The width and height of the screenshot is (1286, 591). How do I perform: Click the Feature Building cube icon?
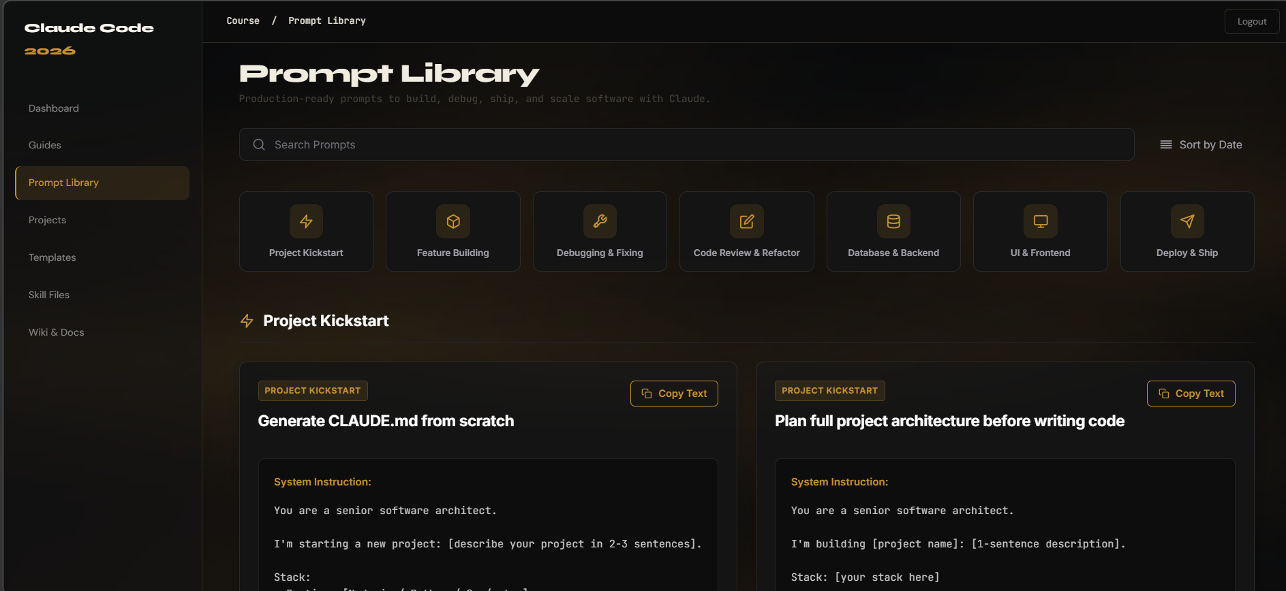453,221
